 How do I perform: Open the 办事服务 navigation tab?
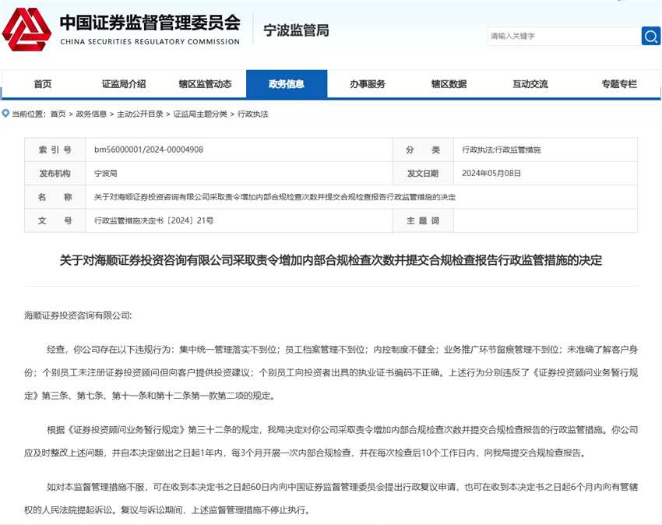tap(368, 84)
